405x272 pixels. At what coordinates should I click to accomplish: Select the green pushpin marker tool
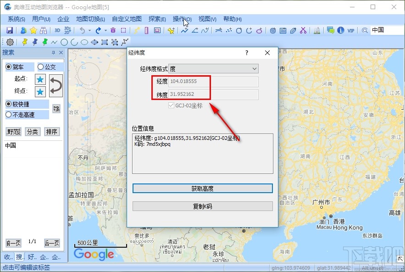45,42
